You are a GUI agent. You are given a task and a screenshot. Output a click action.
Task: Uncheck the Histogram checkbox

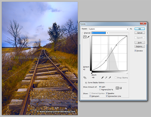pyautogui.click(x=90, y=96)
